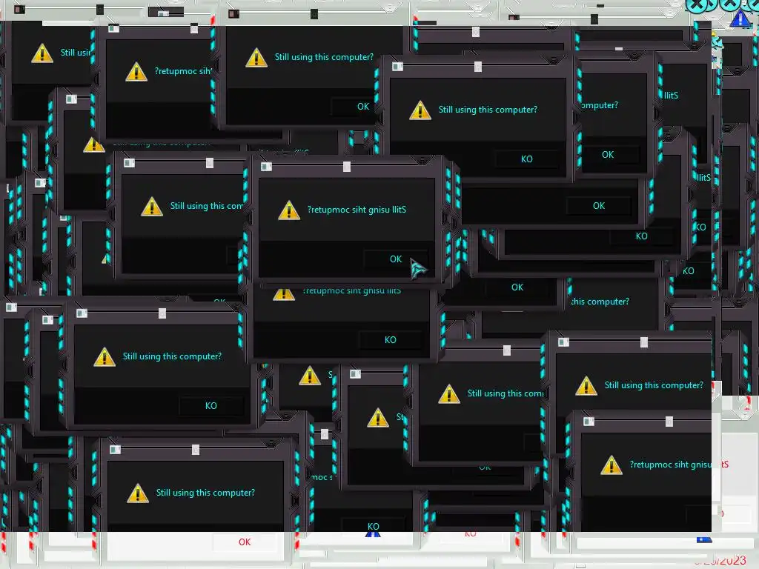Image resolution: width=759 pixels, height=569 pixels.
Task: Click center title-bar square of '?retupmoc sih' dialog
Action: [194, 29]
